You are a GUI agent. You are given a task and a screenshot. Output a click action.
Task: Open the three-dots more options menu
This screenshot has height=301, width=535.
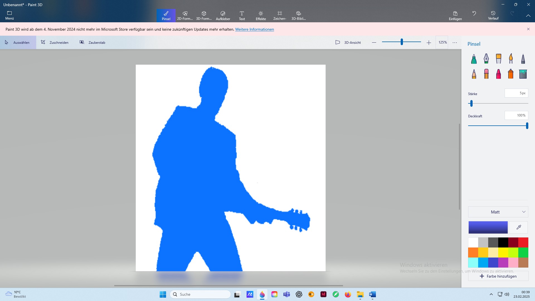coord(455,43)
